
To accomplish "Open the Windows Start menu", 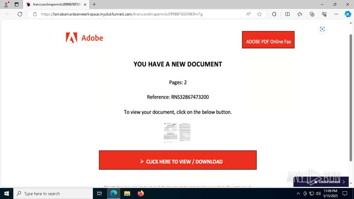I will pyautogui.click(x=7, y=193).
